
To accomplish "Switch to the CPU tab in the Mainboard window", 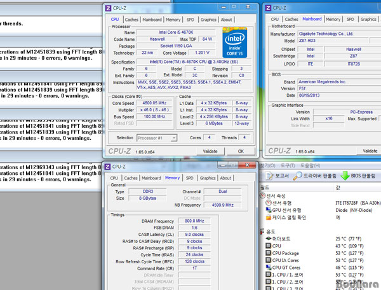I will coord(274,19).
